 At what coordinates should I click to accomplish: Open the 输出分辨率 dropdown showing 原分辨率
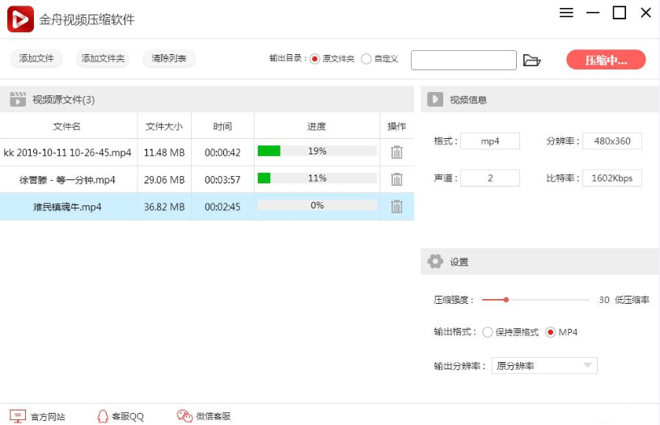tap(544, 366)
